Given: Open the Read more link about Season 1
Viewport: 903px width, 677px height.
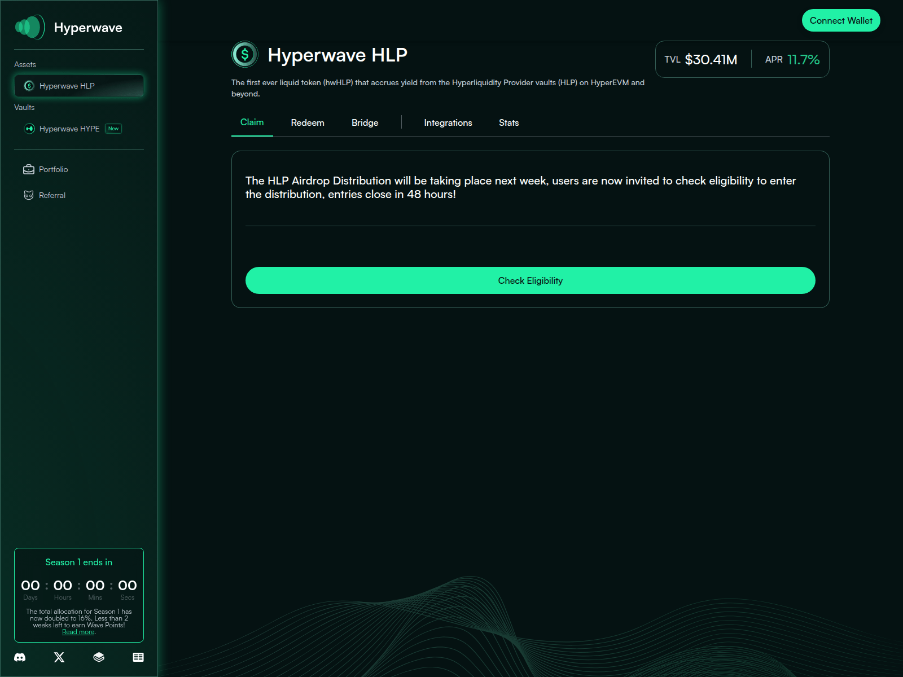Looking at the screenshot, I should [78, 632].
